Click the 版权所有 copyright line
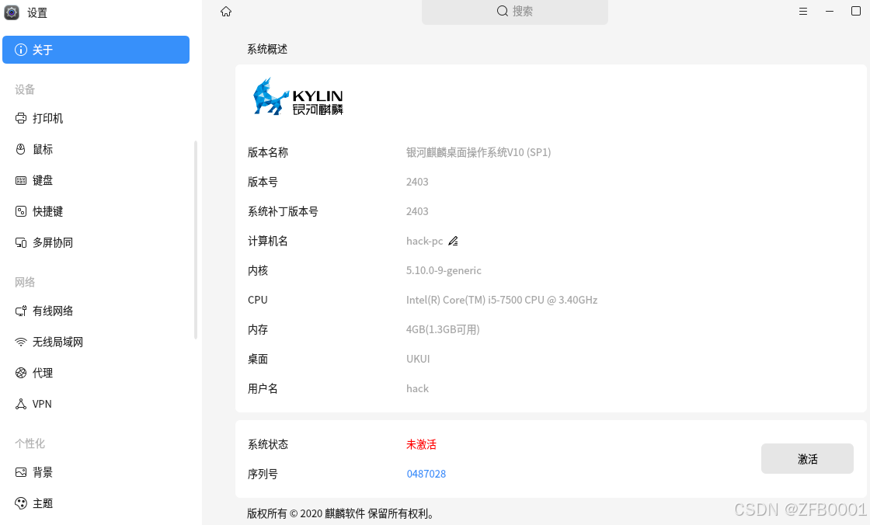The image size is (870, 525). pos(340,514)
